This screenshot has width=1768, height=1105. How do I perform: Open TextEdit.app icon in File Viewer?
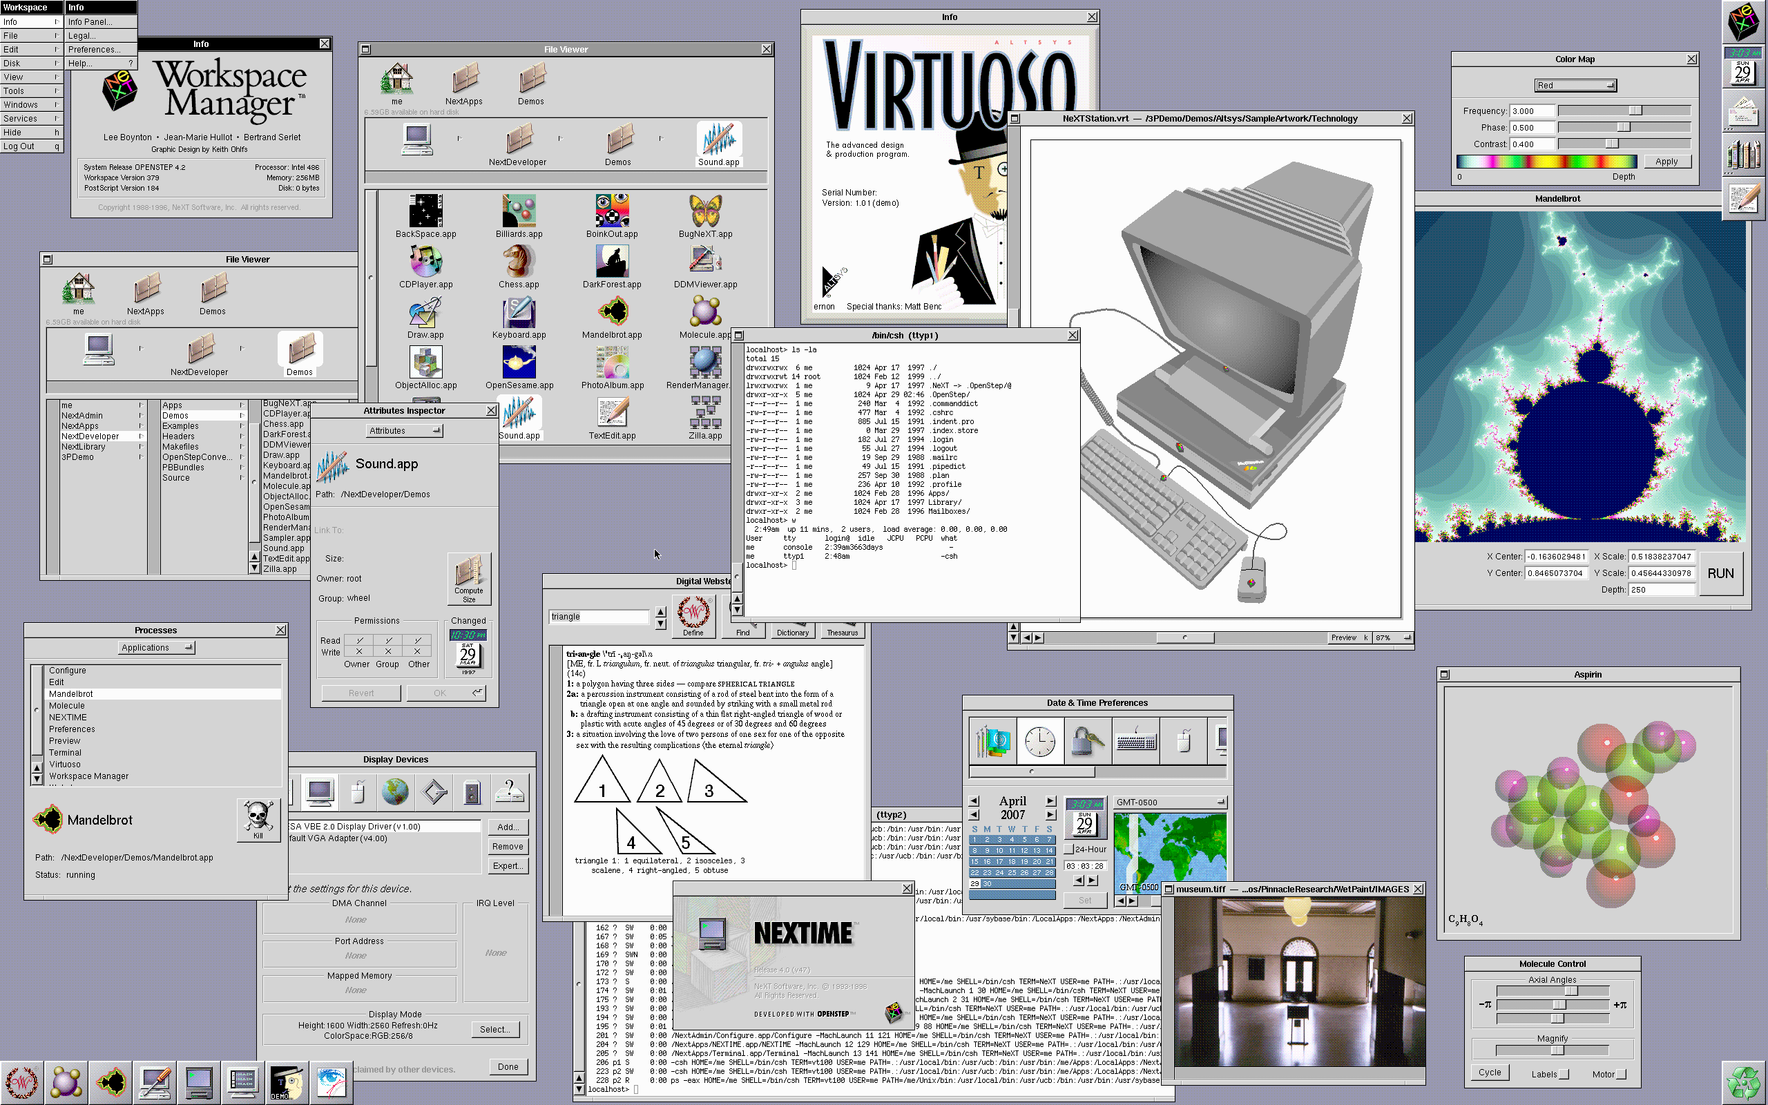pos(612,413)
